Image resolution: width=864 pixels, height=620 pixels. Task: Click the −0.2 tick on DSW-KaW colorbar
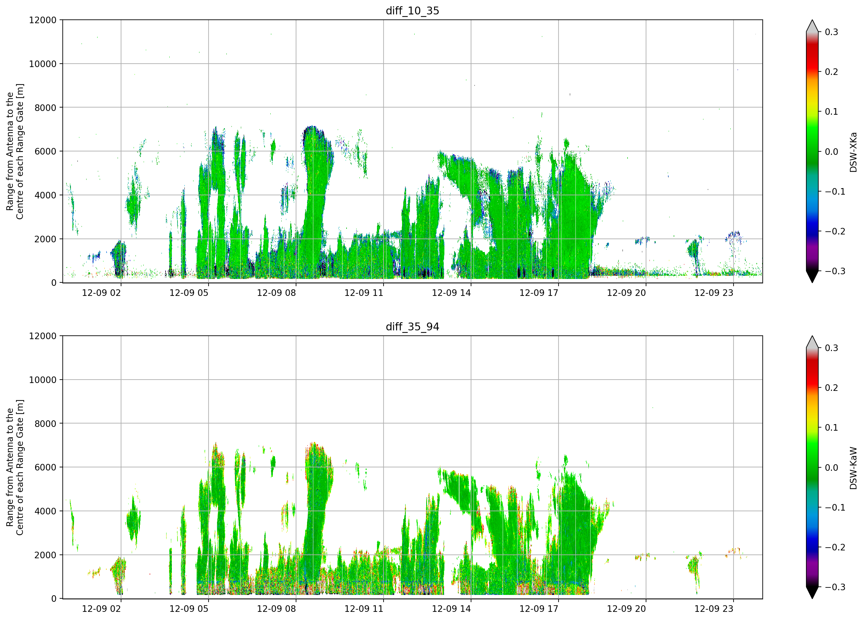pyautogui.click(x=835, y=547)
